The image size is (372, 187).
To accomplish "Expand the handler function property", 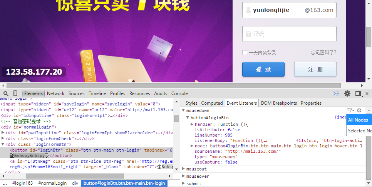I will point(192,125).
